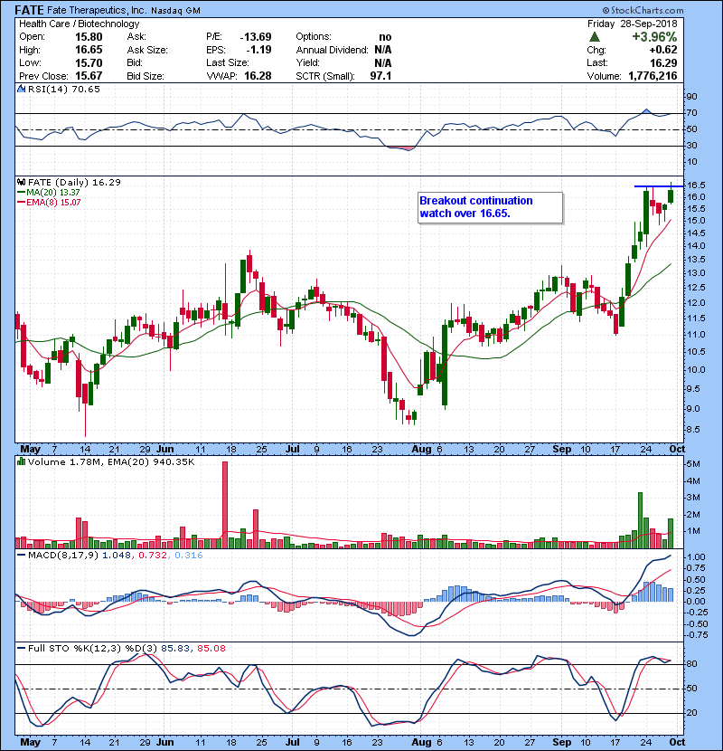723x751 pixels.
Task: Click the date Friday 28-Sep-2018
Action: pyautogui.click(x=632, y=24)
